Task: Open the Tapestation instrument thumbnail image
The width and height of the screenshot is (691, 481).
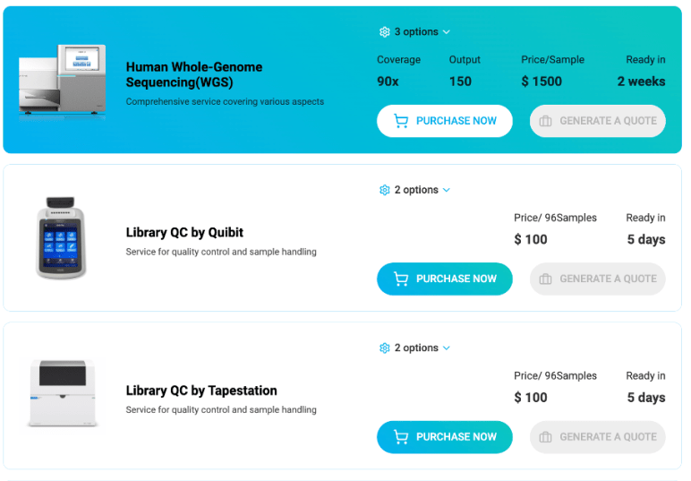Action: tap(62, 392)
